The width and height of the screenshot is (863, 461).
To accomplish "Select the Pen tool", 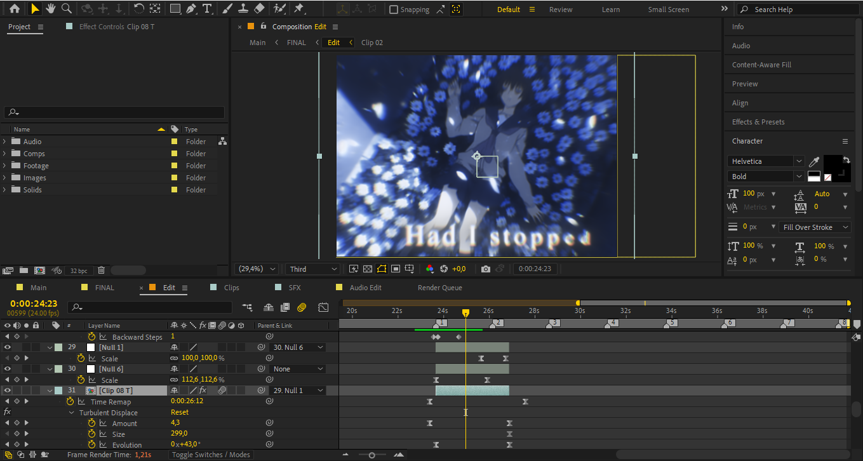I will point(192,9).
